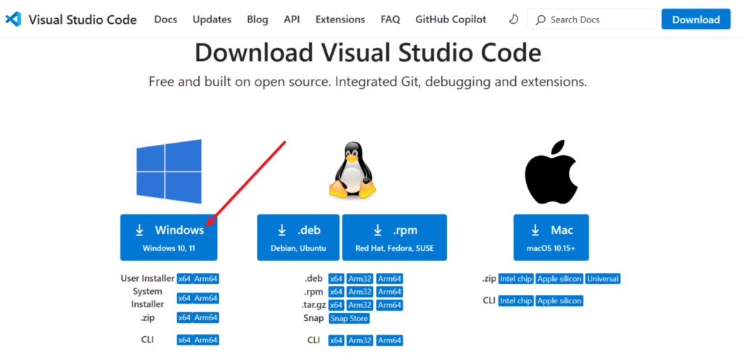Click the Linux penguin logo
Image resolution: width=743 pixels, height=360 pixels.
(352, 169)
